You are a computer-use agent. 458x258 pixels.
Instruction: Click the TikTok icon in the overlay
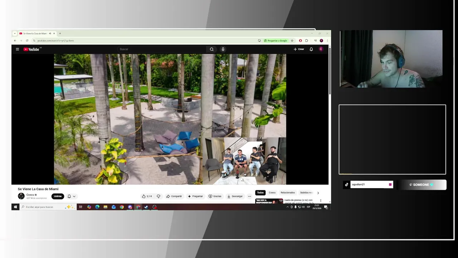coord(346,185)
